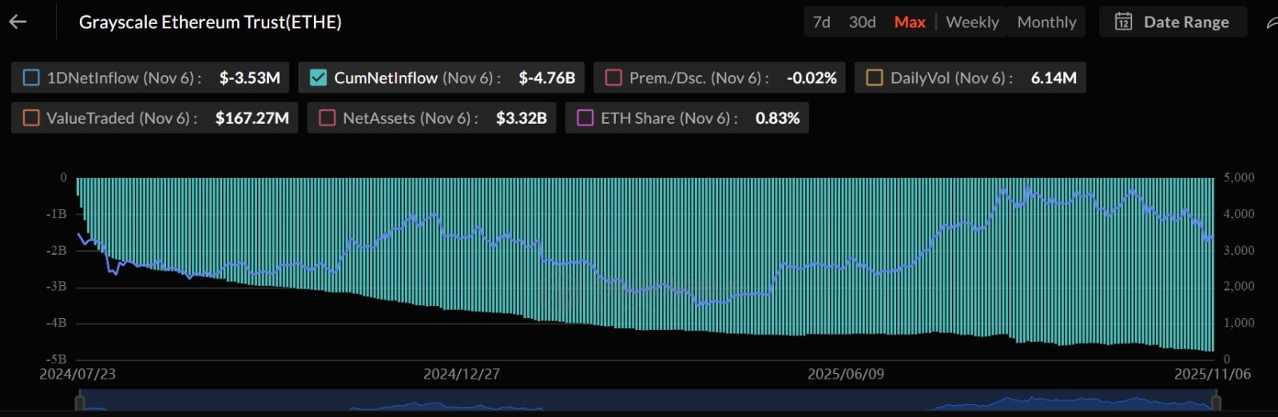Click the 2,000 right axis label
This screenshot has height=417, width=1278.
click(x=1239, y=286)
